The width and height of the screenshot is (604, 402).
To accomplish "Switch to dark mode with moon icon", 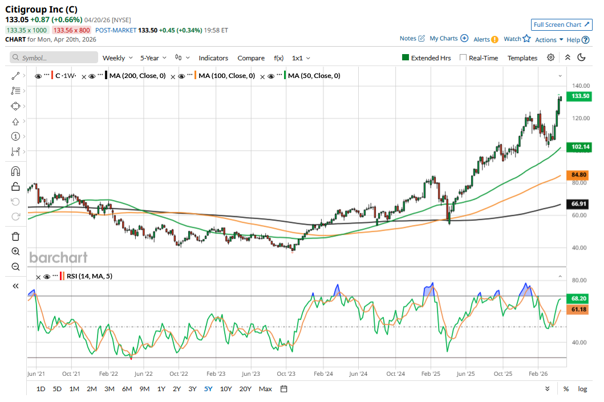I will 581,58.
